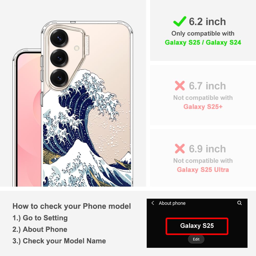Click the middle camera lens on the case

tap(59, 58)
